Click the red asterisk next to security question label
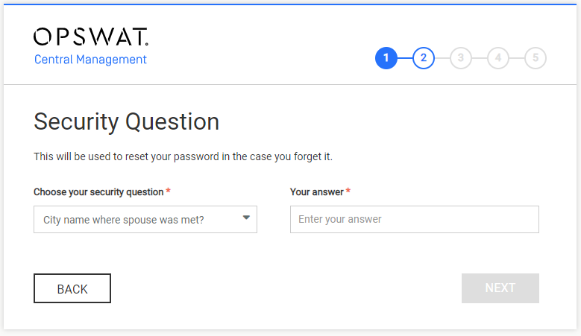The image size is (581, 336). coord(168,191)
